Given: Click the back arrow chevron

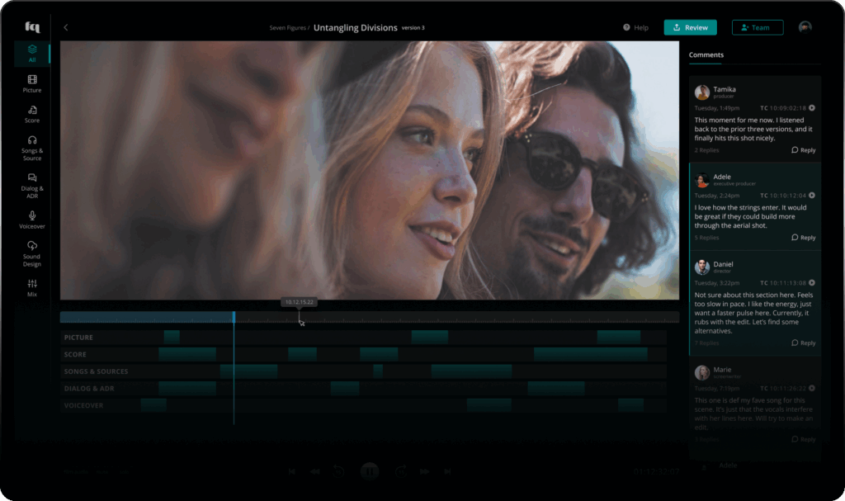Looking at the screenshot, I should [x=66, y=27].
